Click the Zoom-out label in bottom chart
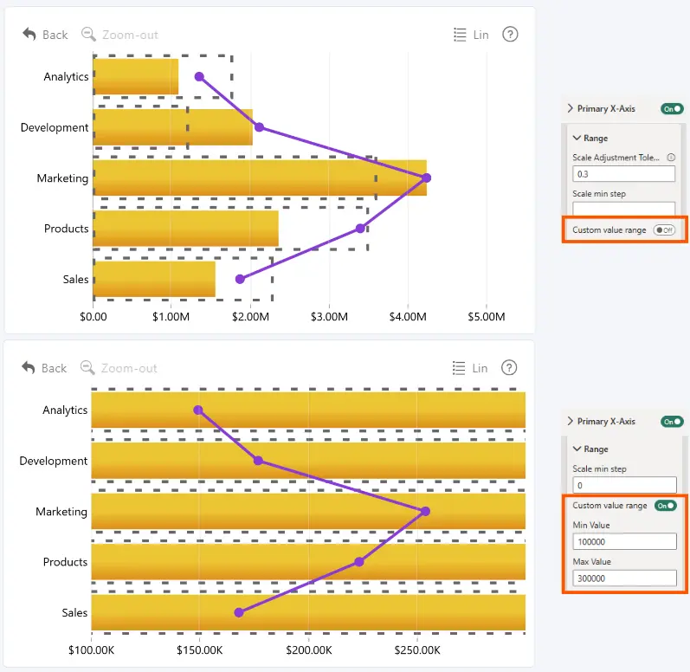Image resolution: width=690 pixels, height=672 pixels. 129,368
